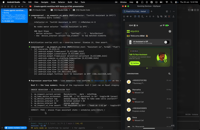The width and height of the screenshot is (200, 130).
Task: Toggle the sidebar panel icon in title bar
Action: pyautogui.click(x=12, y=6)
